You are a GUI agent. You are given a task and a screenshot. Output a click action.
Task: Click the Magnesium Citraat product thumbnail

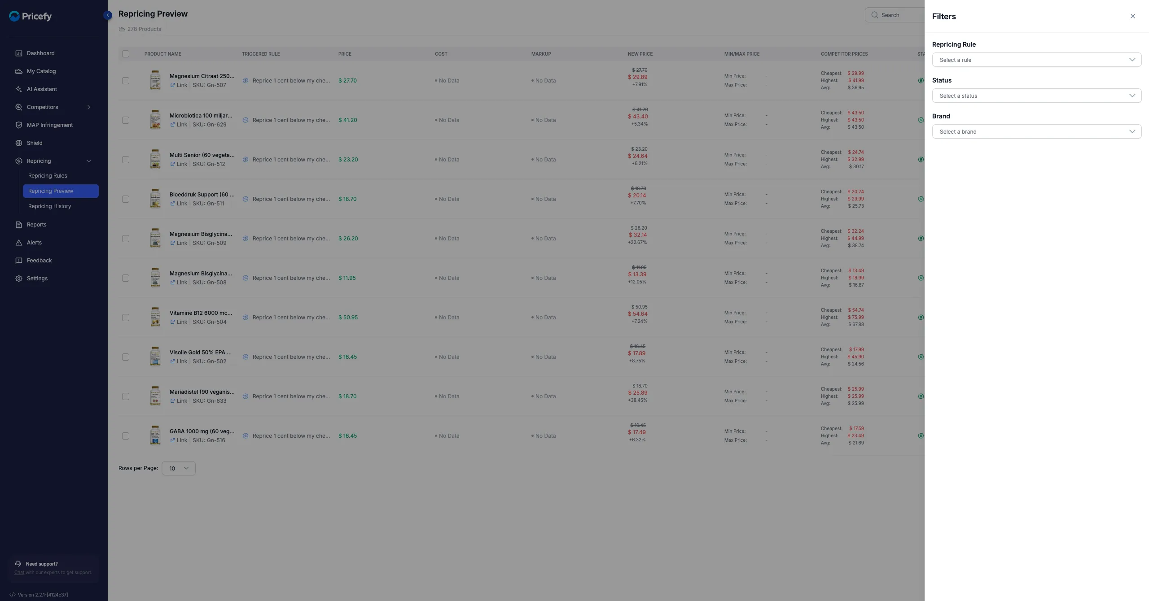pos(155,80)
